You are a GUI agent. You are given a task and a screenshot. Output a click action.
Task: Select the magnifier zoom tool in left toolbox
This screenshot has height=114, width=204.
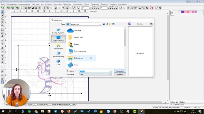tap(2, 25)
